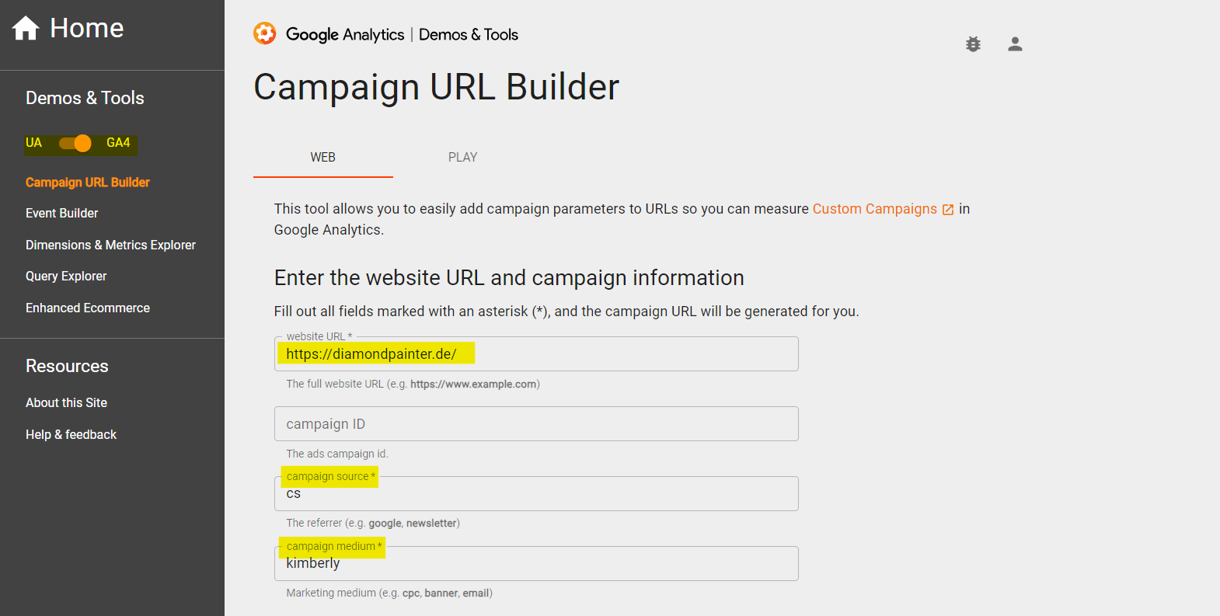The width and height of the screenshot is (1220, 616).
Task: Click the Home house icon
Action: pos(26,28)
